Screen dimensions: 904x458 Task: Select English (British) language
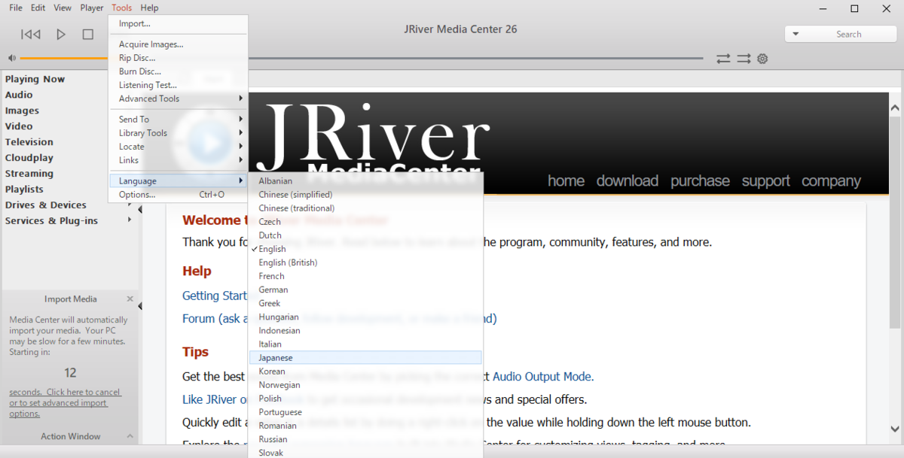[365, 262]
